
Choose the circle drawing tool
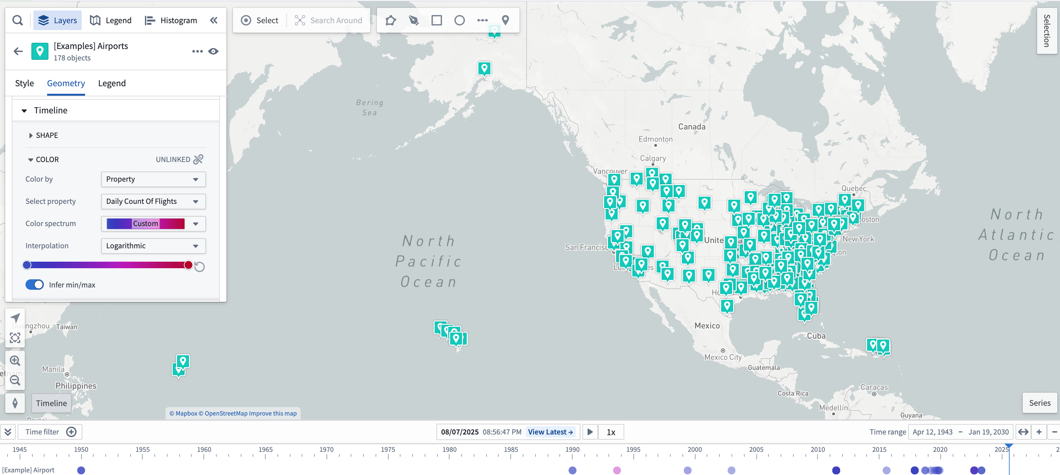(459, 20)
